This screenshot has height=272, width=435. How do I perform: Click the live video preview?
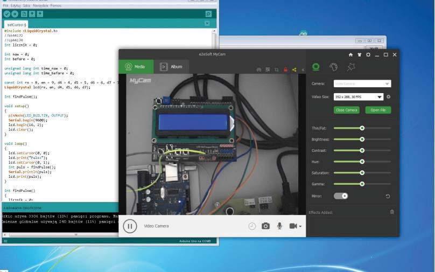[212, 144]
